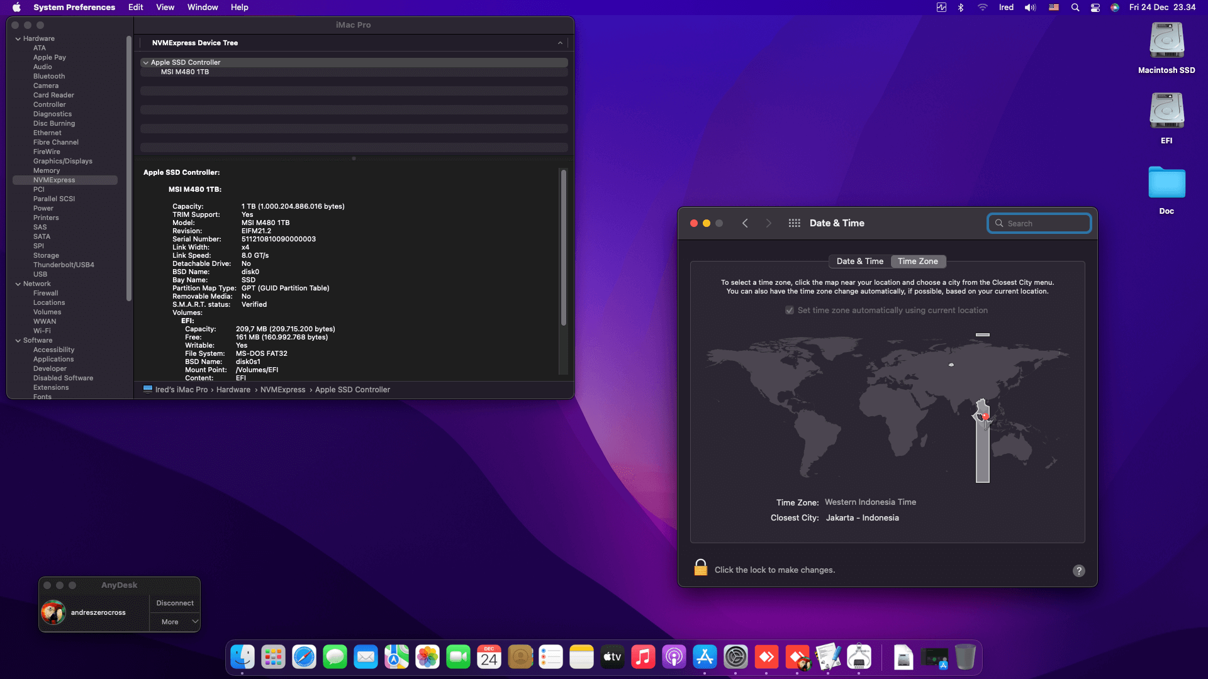Image resolution: width=1208 pixels, height=679 pixels.
Task: Open the Apple menu
Action: [x=17, y=8]
